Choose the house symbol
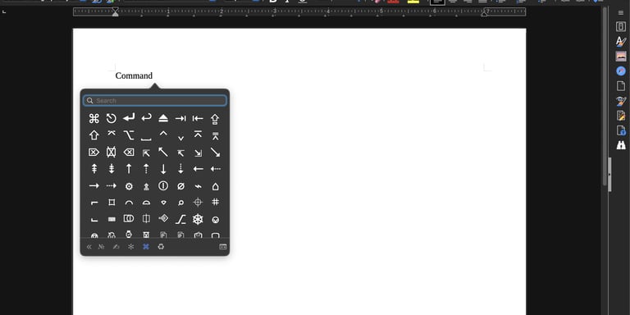This screenshot has height=315, width=630. pyautogui.click(x=216, y=186)
